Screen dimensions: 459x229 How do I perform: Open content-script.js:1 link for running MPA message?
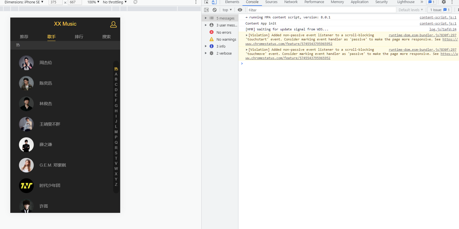[438, 17]
